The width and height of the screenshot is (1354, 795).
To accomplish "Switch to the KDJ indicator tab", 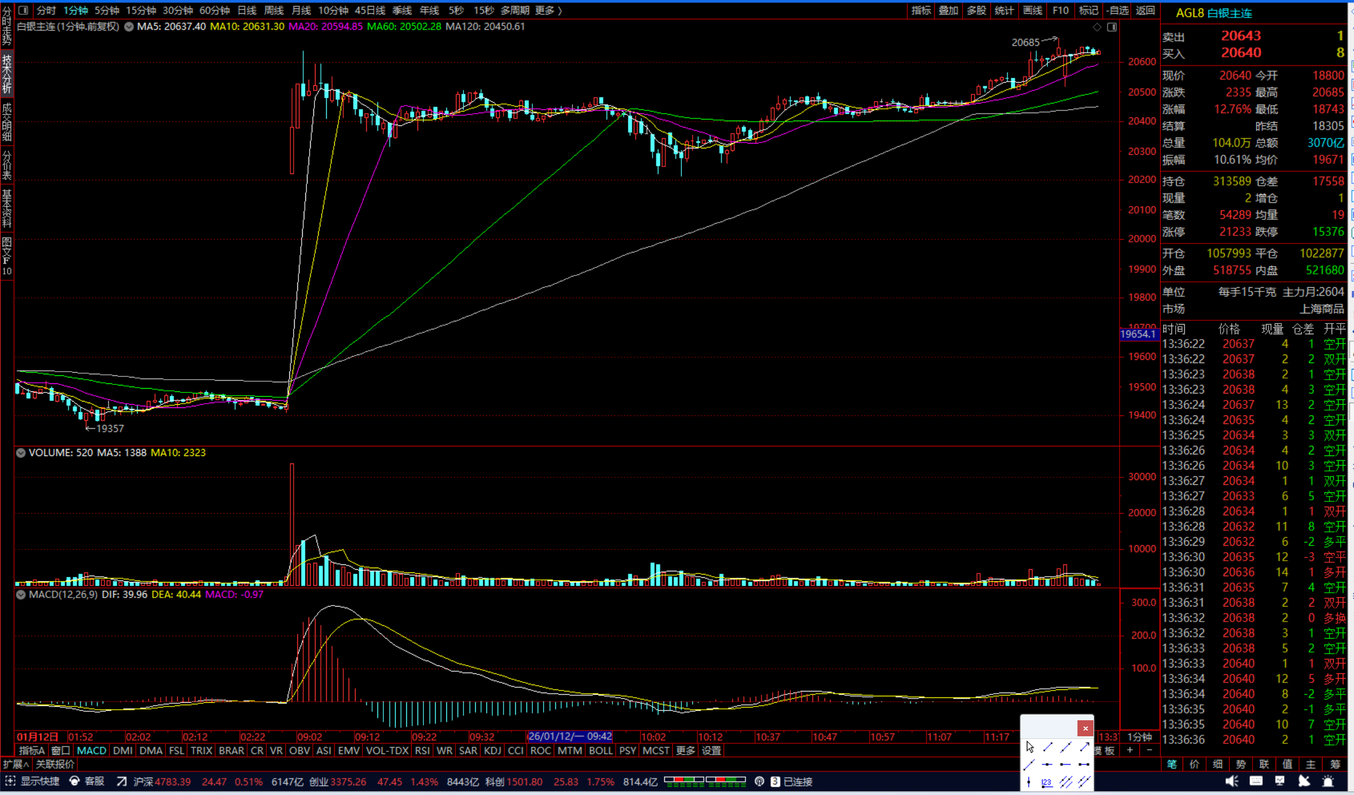I will [492, 750].
